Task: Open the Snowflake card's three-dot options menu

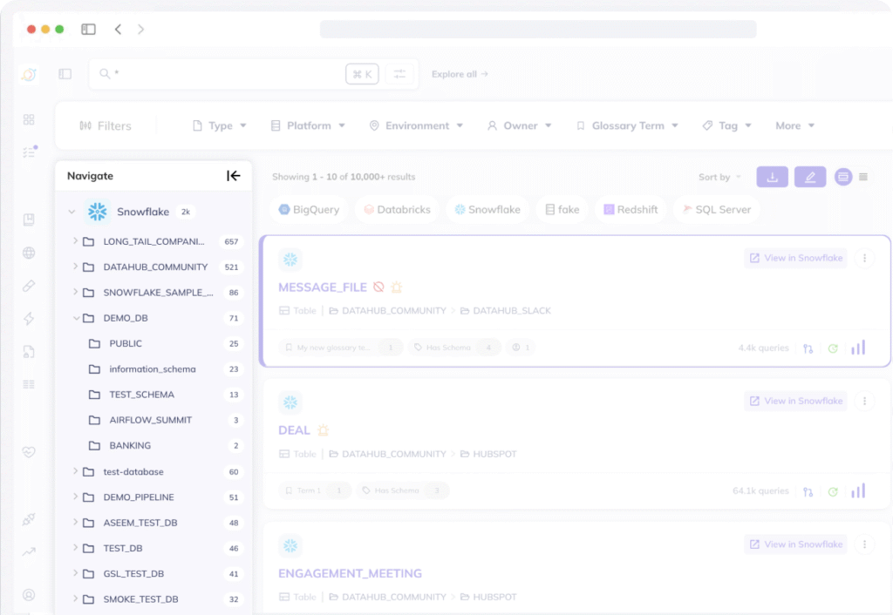Action: [865, 258]
